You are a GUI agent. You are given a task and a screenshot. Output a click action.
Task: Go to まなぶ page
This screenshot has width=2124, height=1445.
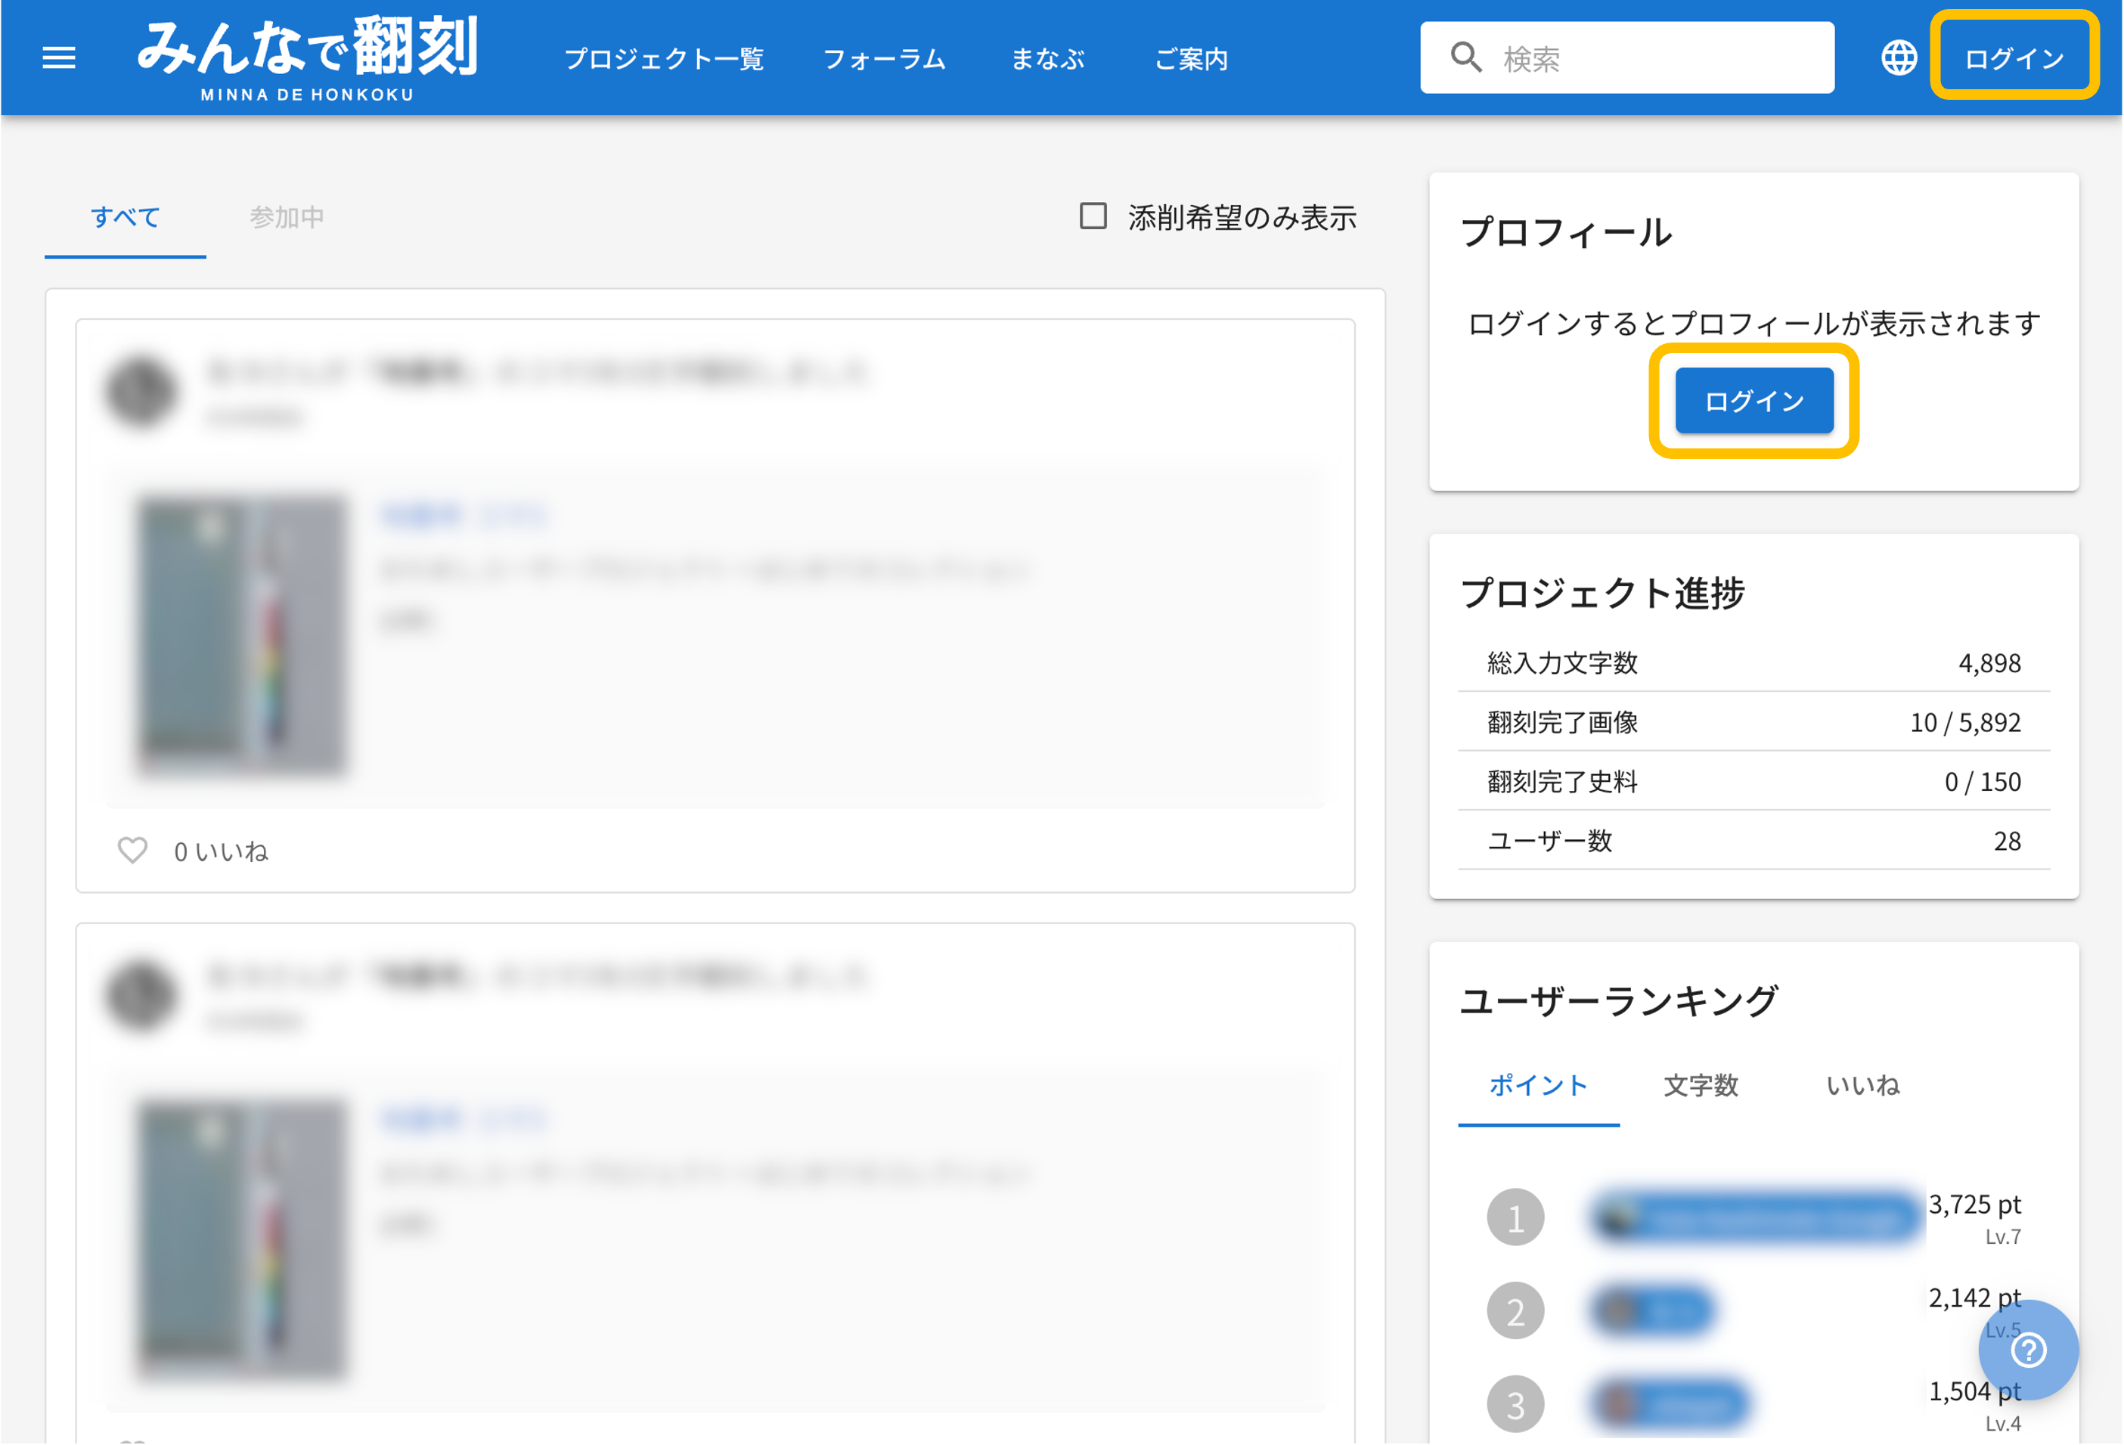click(x=1047, y=58)
